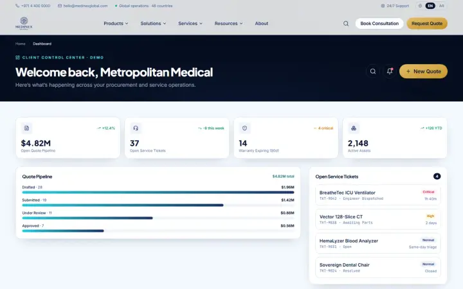Click the Drafted pipeline progress bar
The width and height of the screenshot is (463, 289).
coord(158,192)
